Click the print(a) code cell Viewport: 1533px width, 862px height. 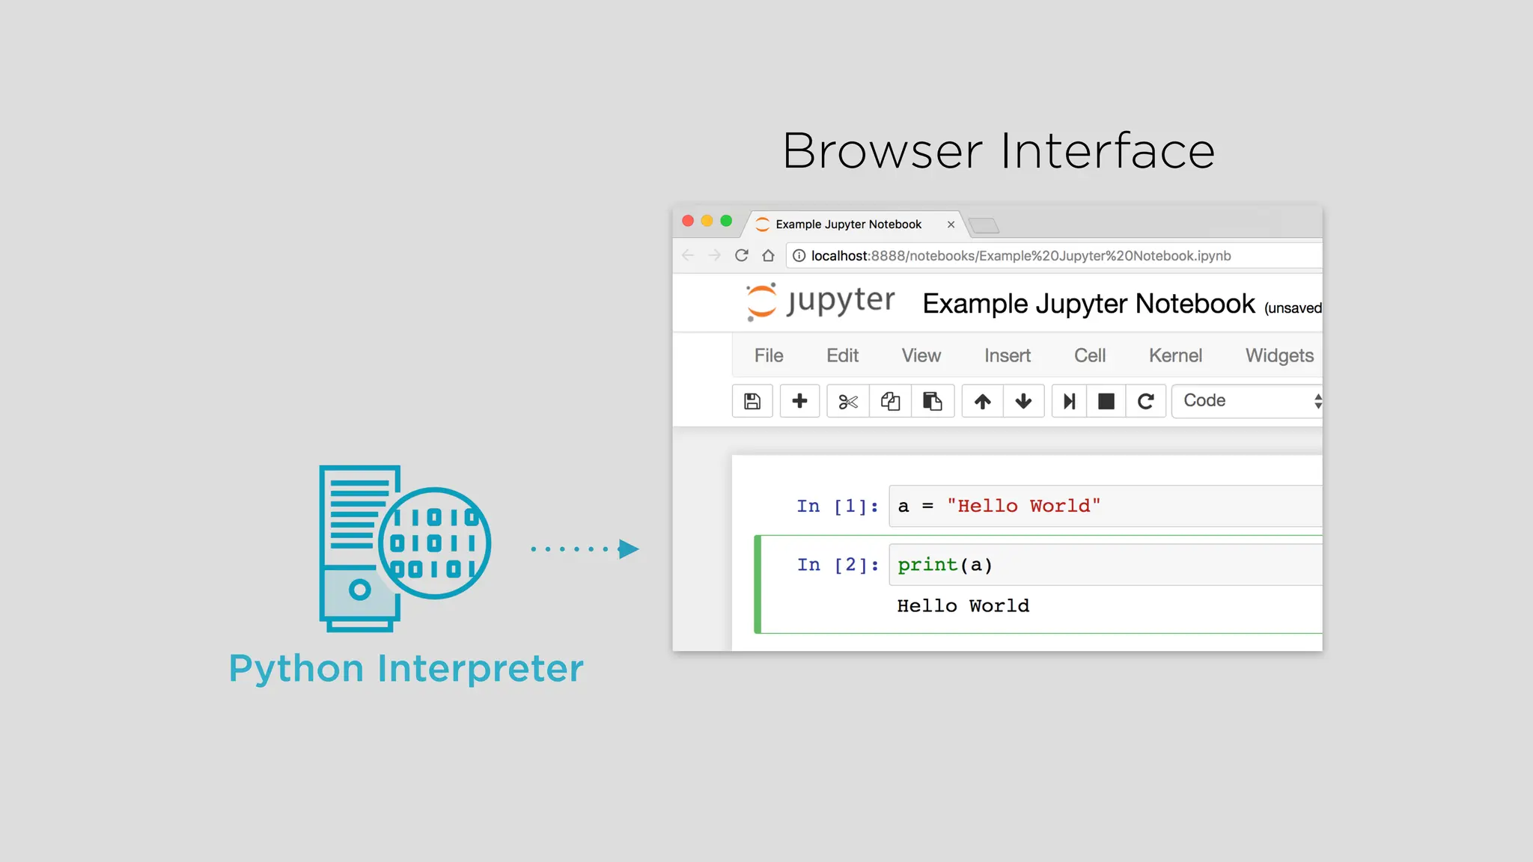click(1106, 564)
